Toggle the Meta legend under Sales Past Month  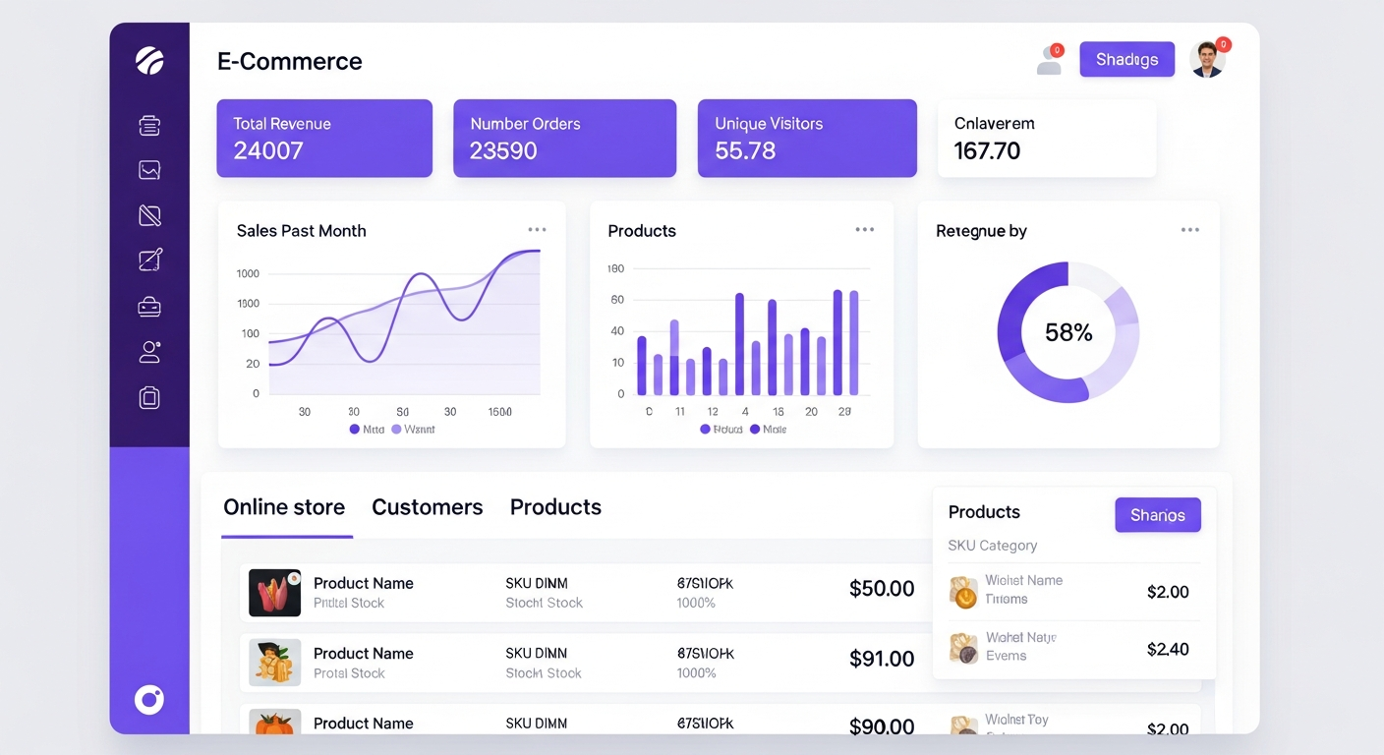tap(365, 429)
